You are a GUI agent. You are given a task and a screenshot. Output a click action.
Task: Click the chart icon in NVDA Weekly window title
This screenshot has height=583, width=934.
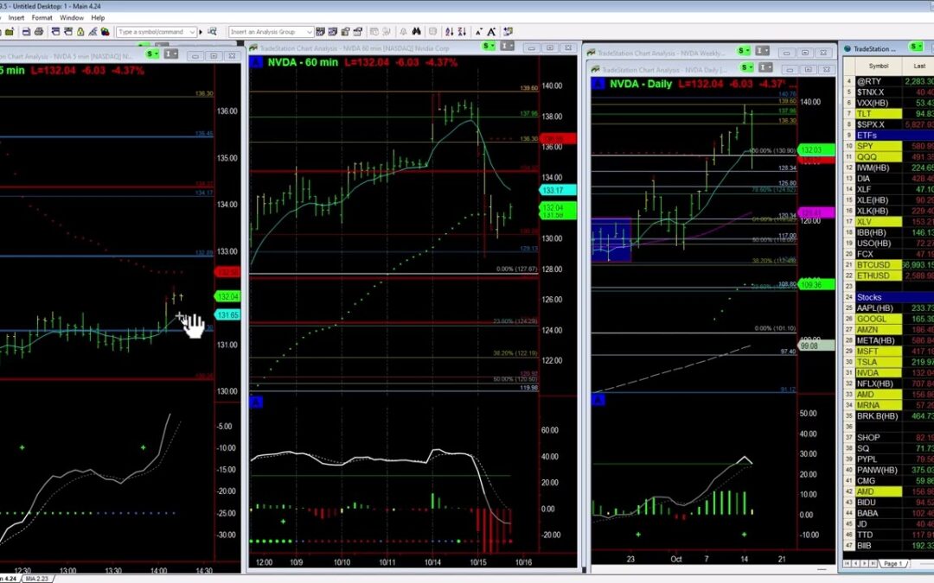tap(592, 53)
